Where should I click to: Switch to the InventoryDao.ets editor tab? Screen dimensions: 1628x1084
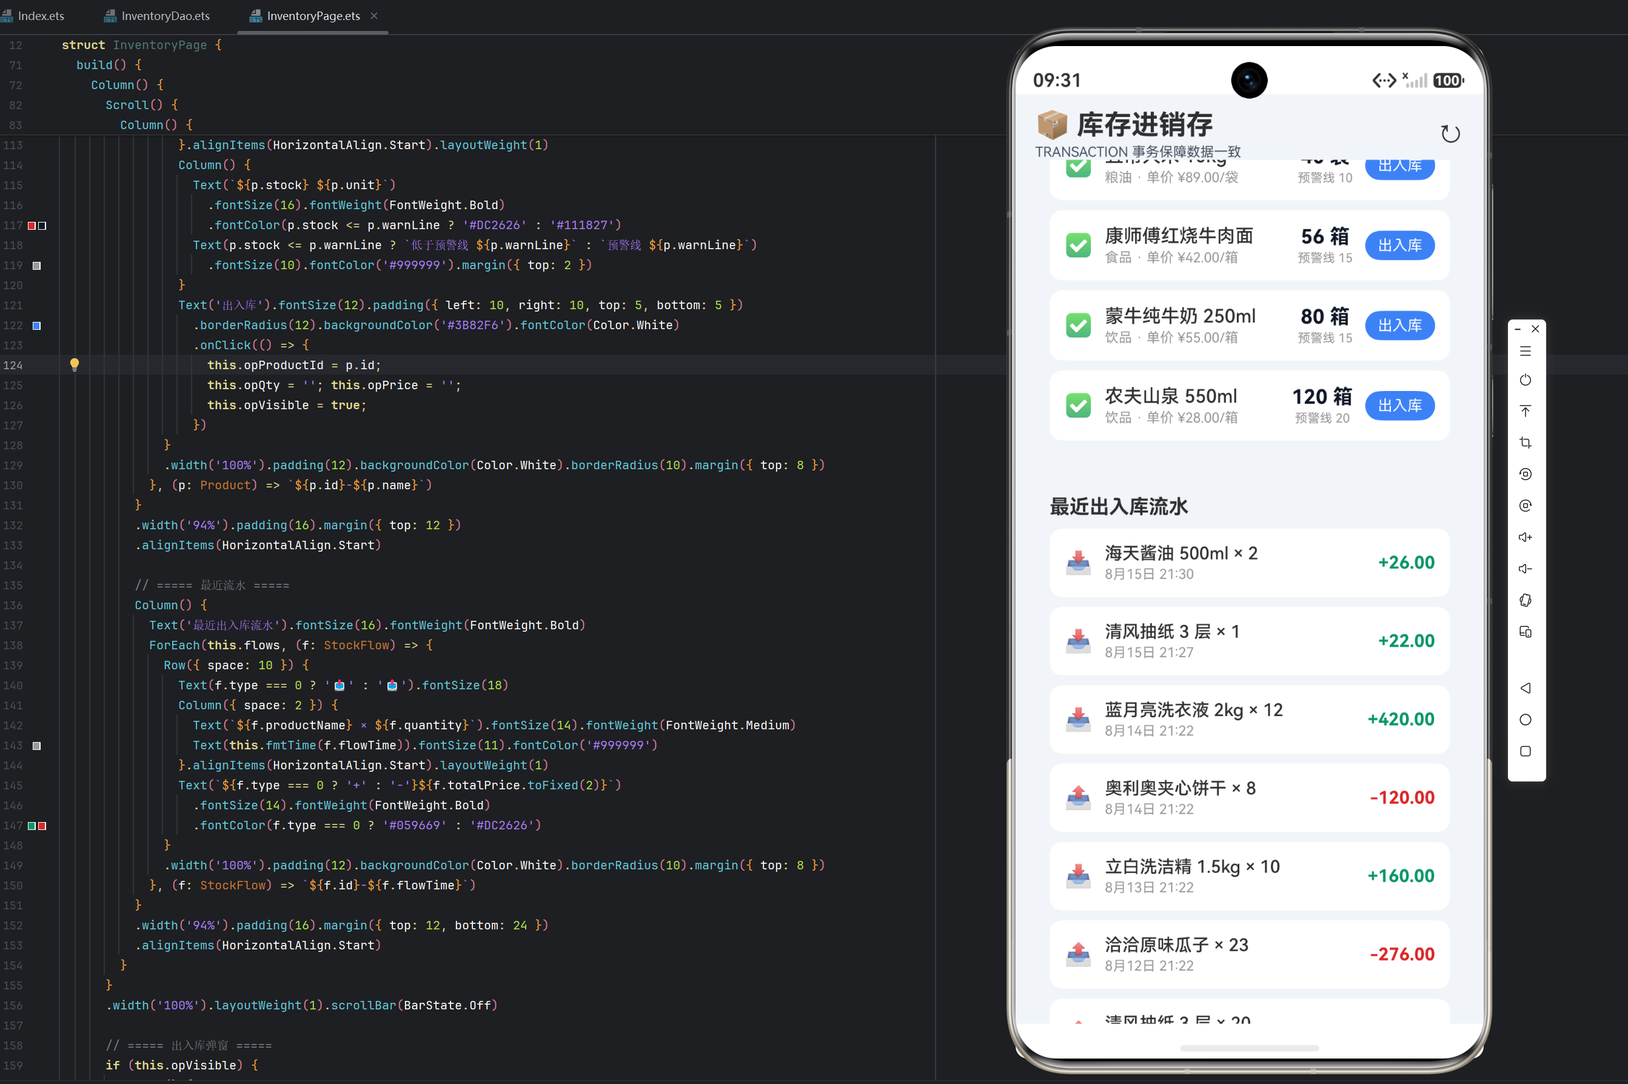click(x=157, y=16)
